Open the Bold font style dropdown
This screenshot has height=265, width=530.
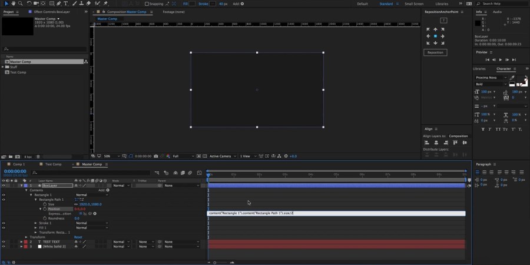click(x=491, y=84)
